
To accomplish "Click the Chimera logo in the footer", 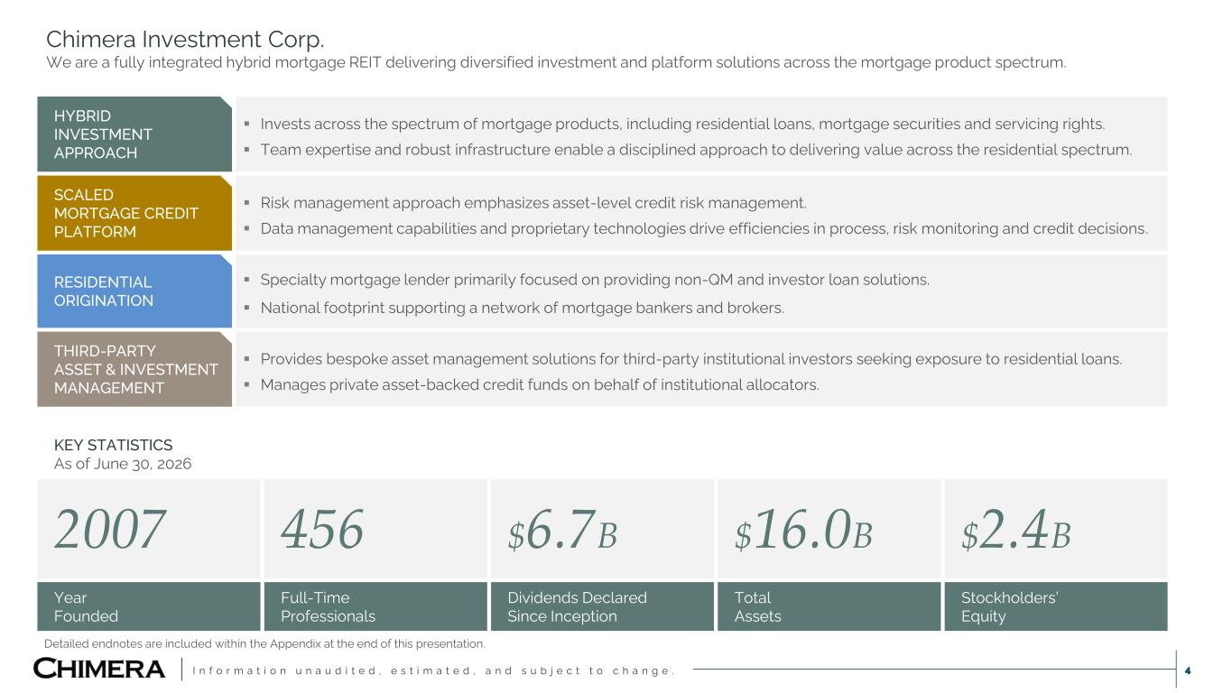I will 99,669.
